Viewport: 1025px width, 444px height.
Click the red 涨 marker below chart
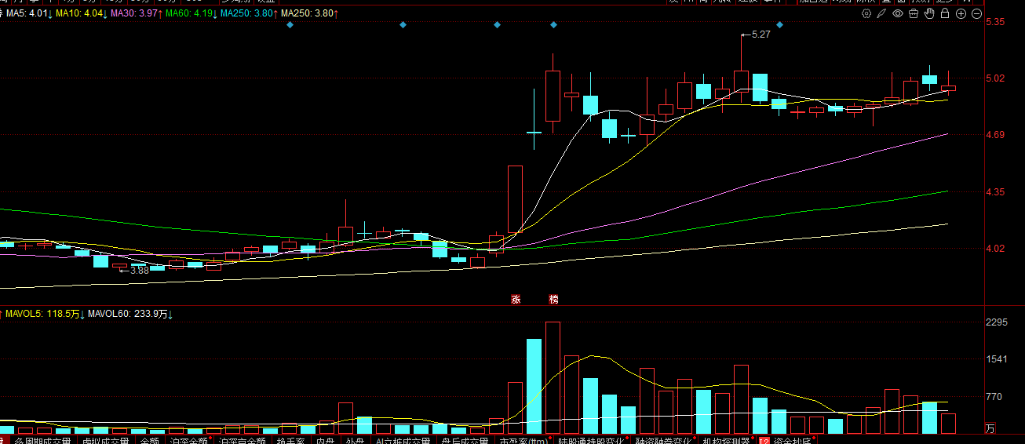(516, 299)
